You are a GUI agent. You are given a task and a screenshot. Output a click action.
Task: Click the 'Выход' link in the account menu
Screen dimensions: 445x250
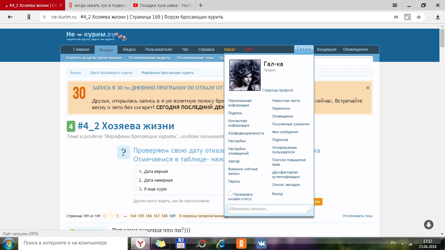277,194
